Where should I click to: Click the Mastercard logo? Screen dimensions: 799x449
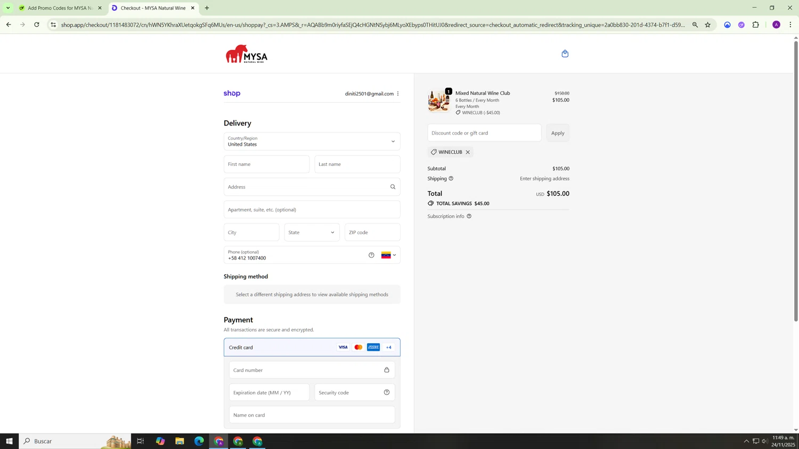click(358, 347)
